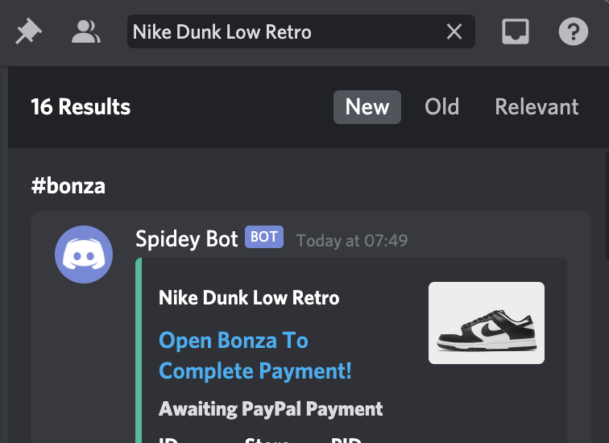Open the sneaker thumbnail image

tap(487, 323)
